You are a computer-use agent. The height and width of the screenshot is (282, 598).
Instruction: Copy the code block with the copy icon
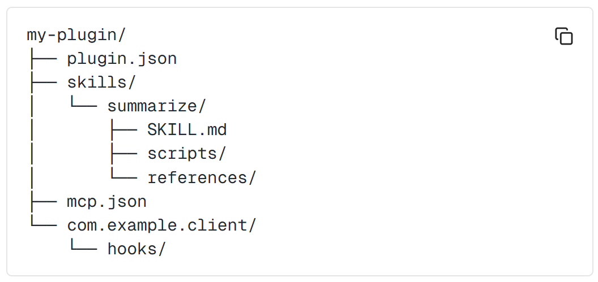tap(563, 36)
